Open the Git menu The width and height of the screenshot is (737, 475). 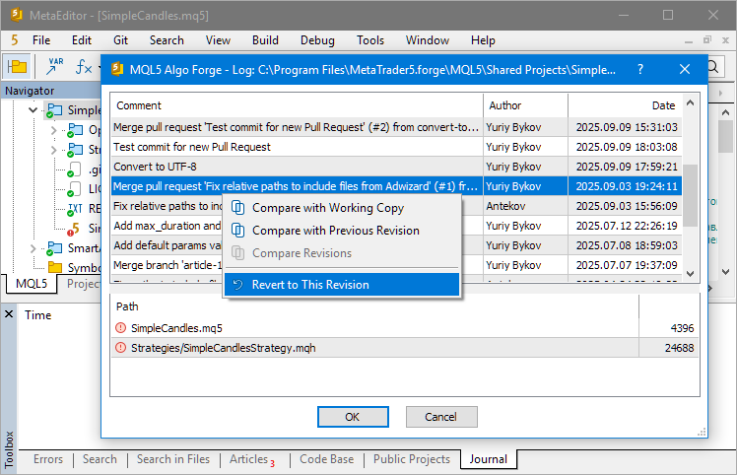[x=120, y=40]
